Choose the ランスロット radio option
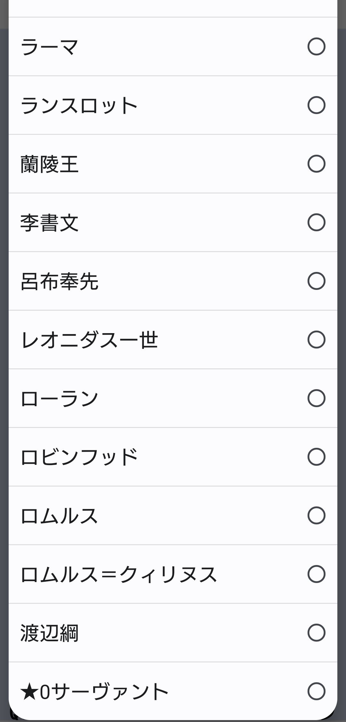The image size is (346, 722). point(316,105)
